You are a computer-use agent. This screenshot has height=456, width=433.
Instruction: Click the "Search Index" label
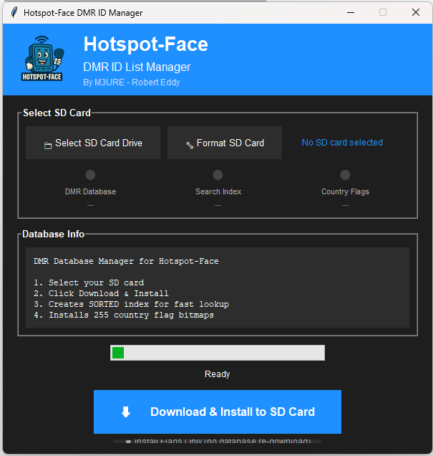click(x=218, y=191)
